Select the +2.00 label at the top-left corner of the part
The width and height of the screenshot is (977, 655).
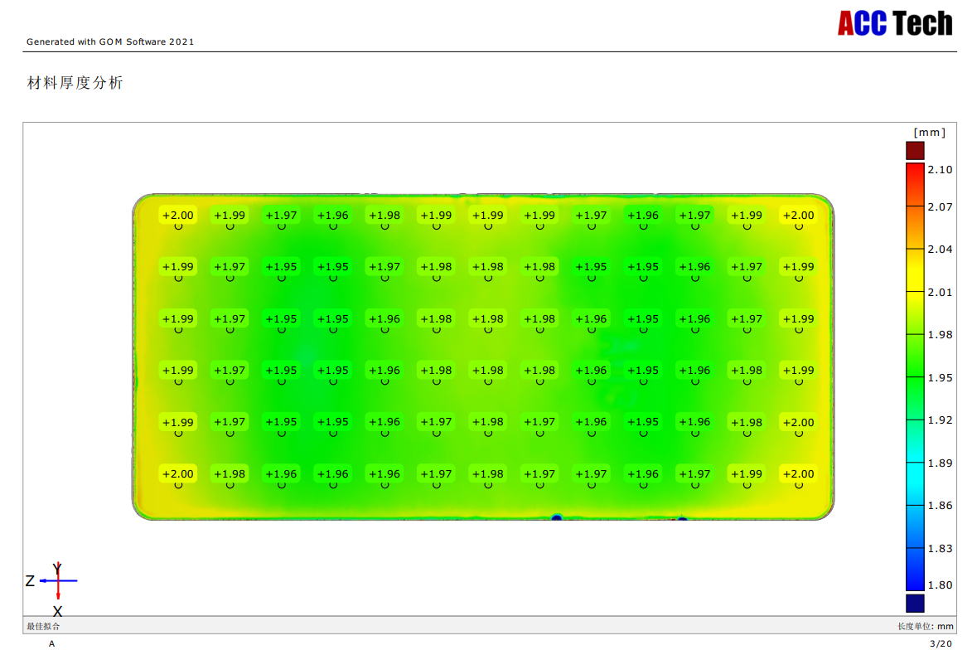pos(178,216)
